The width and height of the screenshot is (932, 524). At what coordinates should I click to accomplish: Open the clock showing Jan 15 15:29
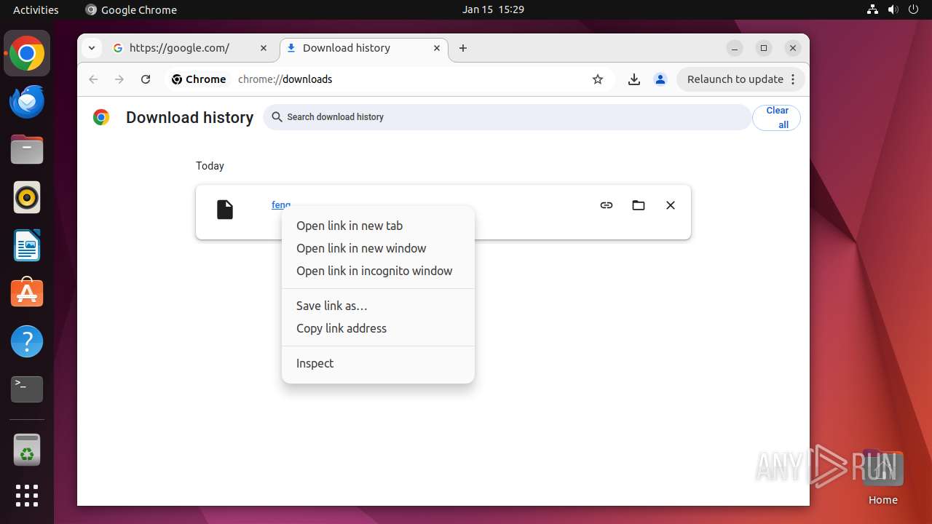[x=493, y=9]
